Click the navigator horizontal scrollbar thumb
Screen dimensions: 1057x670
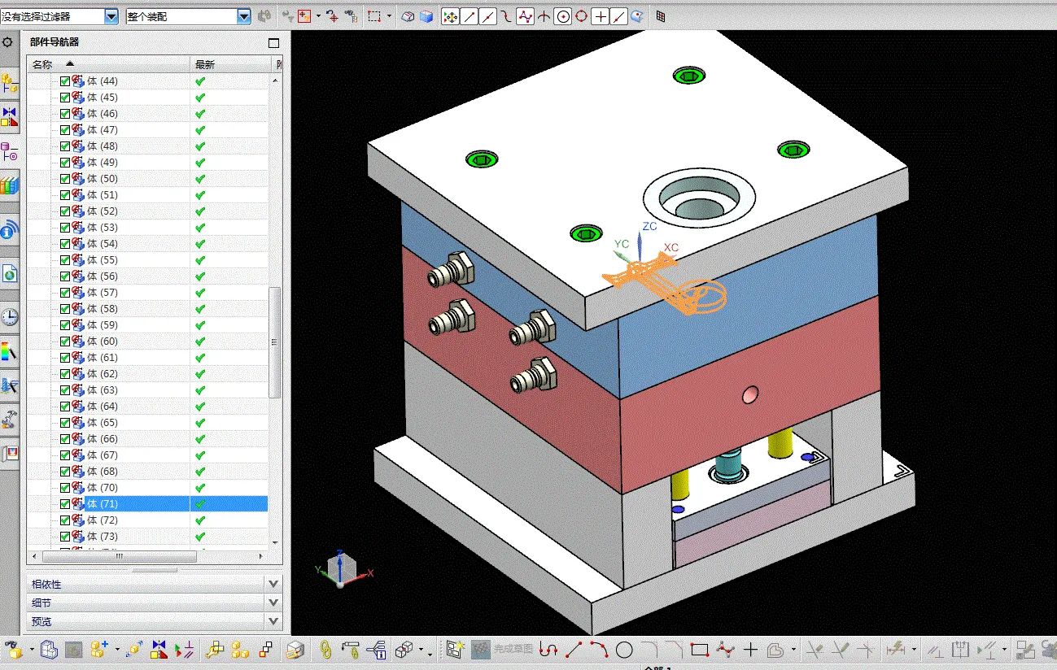coord(120,557)
